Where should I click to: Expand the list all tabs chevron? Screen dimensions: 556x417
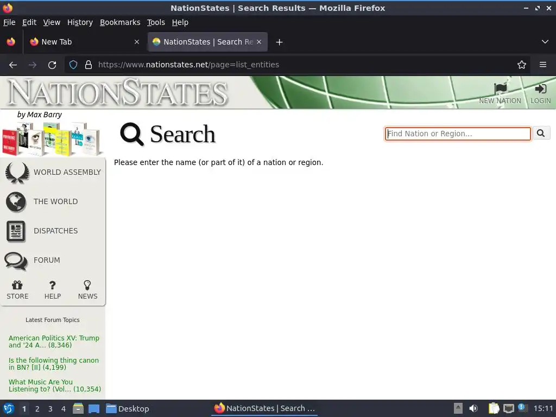(x=545, y=42)
